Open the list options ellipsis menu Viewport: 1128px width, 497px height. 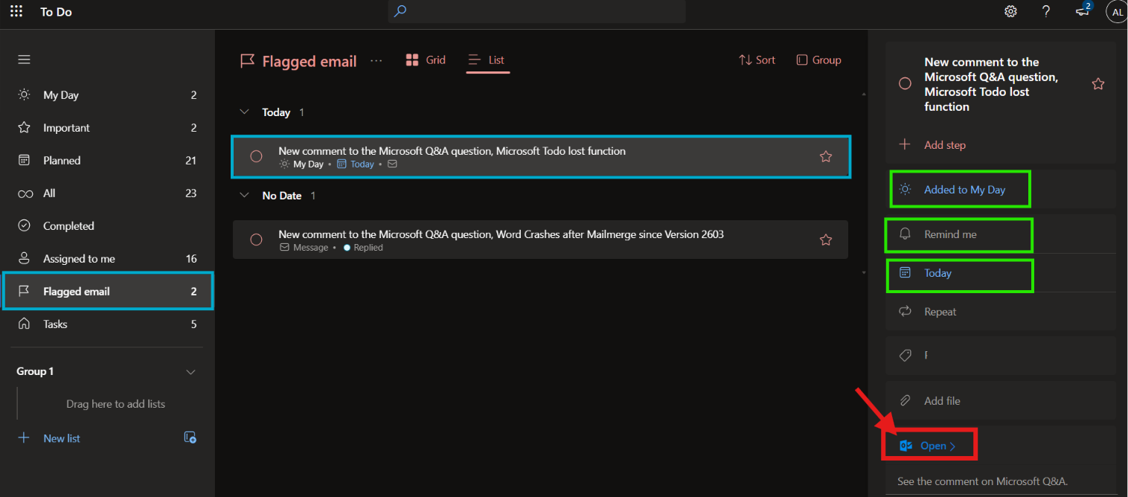click(376, 61)
